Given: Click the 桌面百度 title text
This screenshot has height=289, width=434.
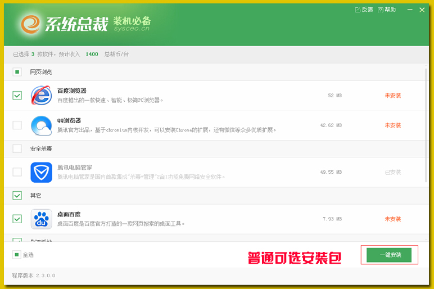Looking at the screenshot, I should (x=69, y=214).
